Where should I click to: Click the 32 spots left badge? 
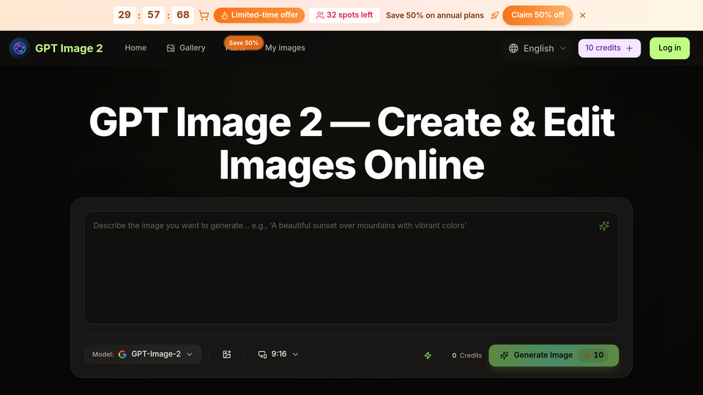click(344, 15)
